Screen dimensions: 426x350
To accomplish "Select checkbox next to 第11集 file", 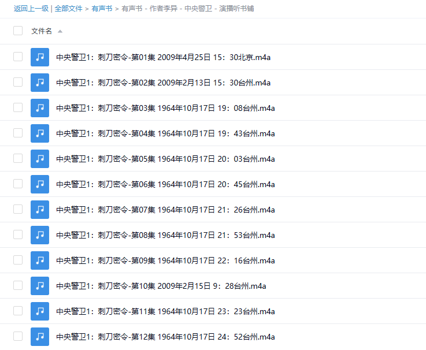I will pos(18,311).
